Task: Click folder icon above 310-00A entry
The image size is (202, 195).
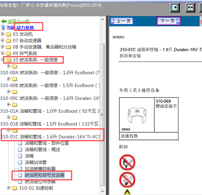Action: [14, 66]
